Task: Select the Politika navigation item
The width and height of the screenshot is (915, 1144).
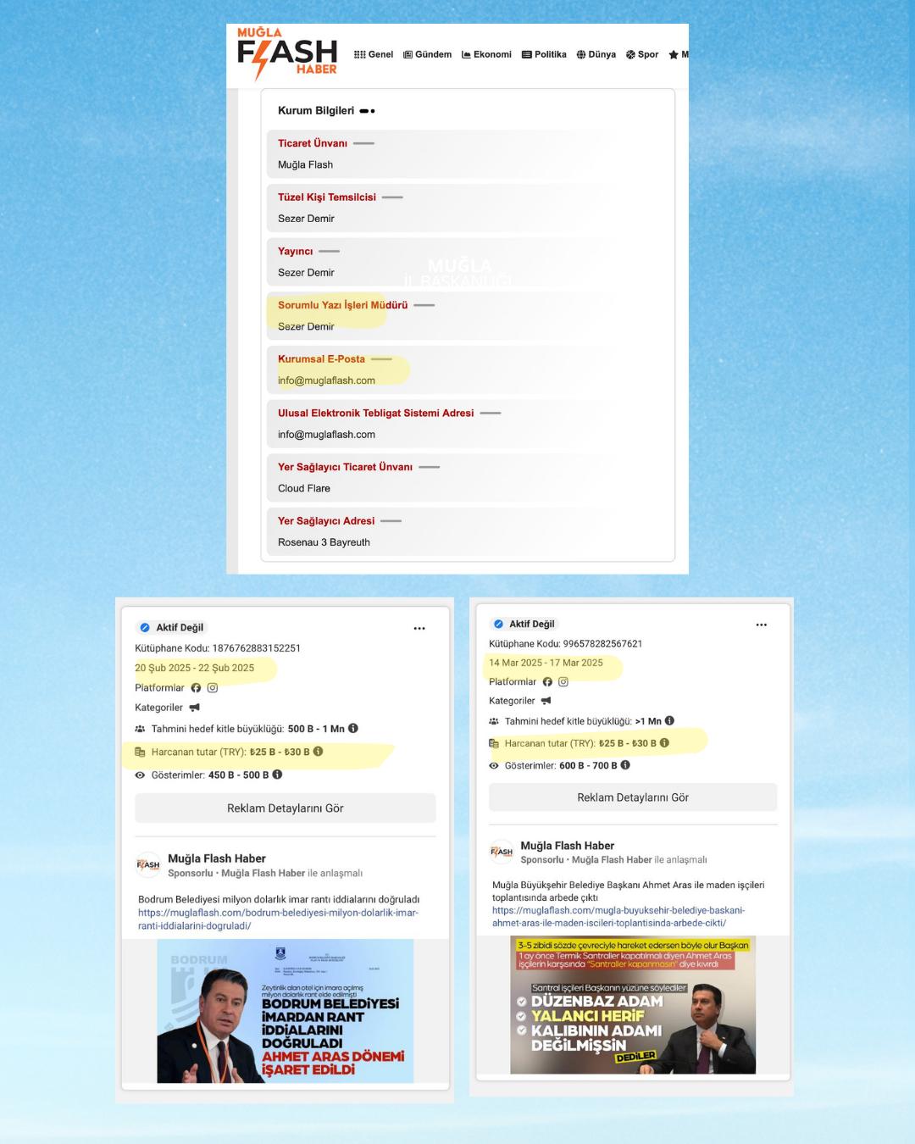Action: (544, 54)
